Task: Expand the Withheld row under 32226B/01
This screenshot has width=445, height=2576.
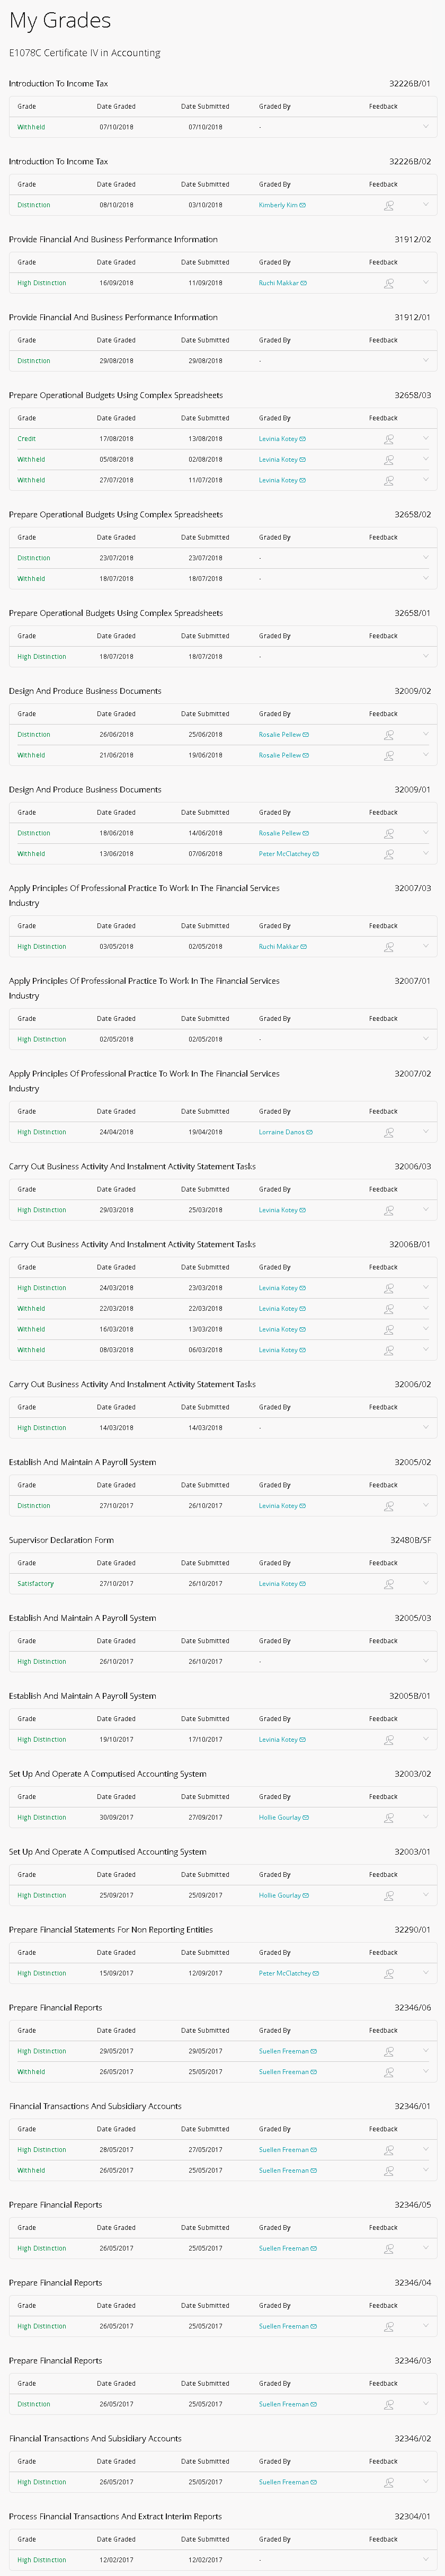Action: pos(426,127)
